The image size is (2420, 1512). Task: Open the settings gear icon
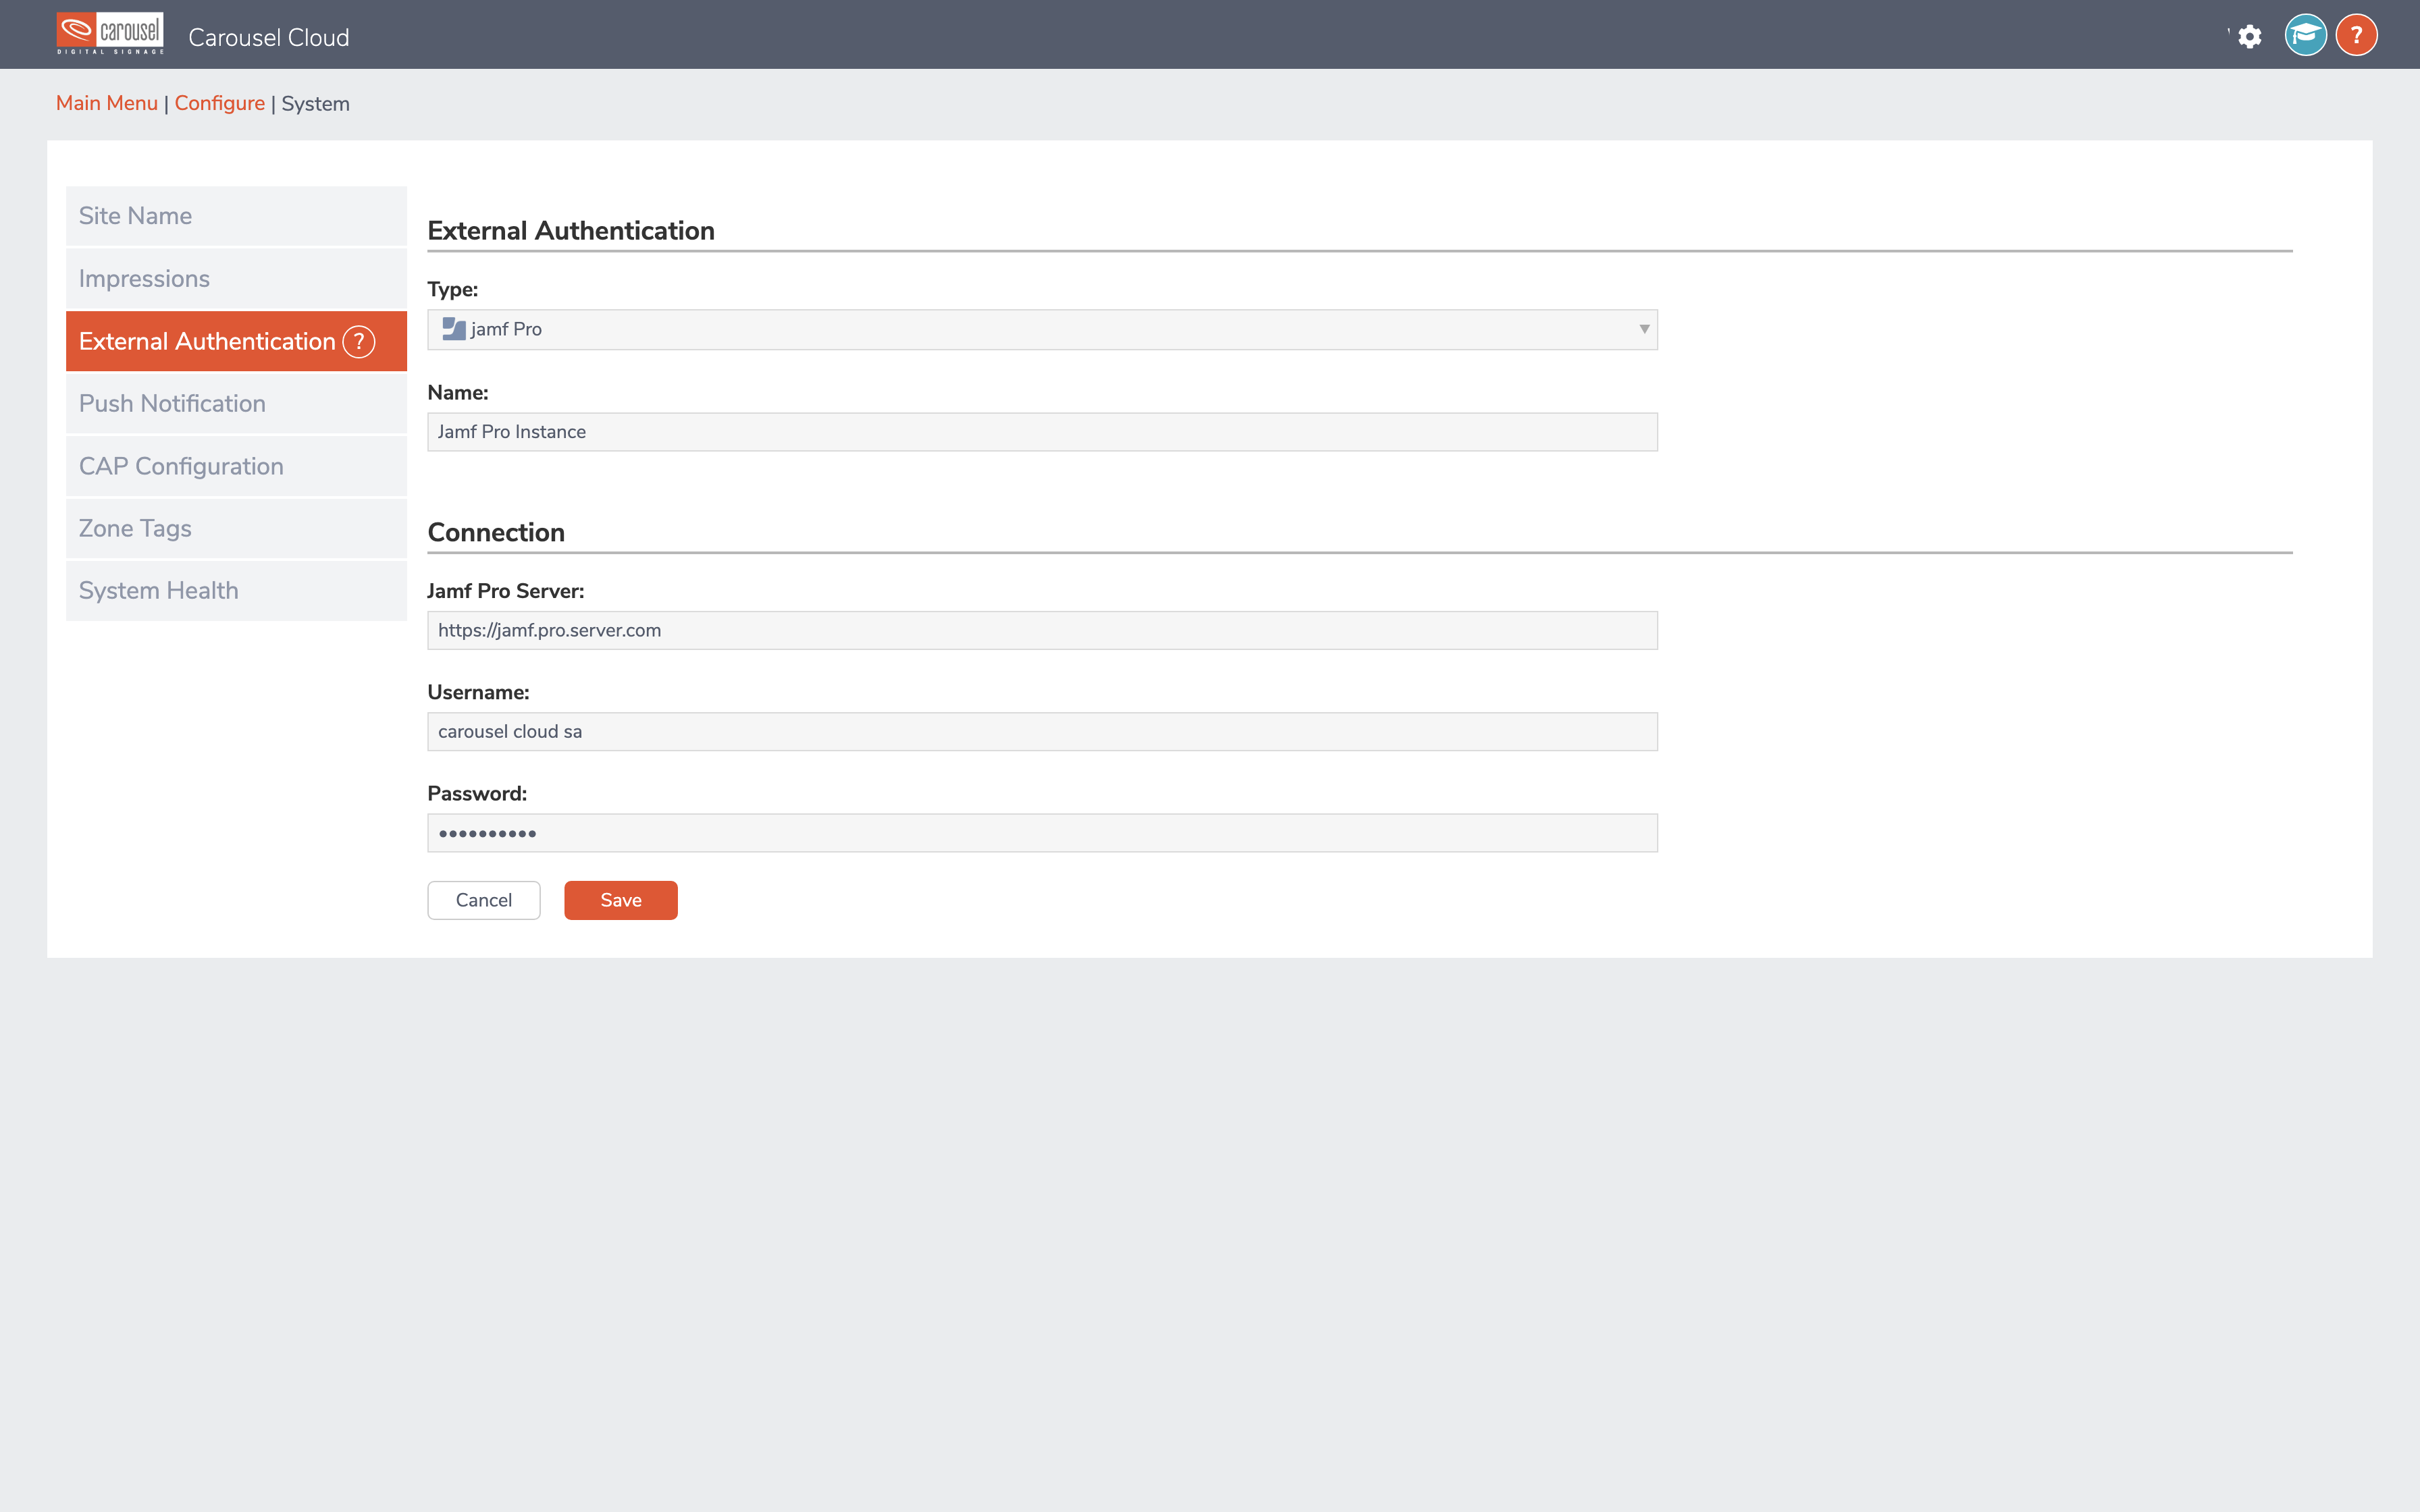[x=2249, y=37]
